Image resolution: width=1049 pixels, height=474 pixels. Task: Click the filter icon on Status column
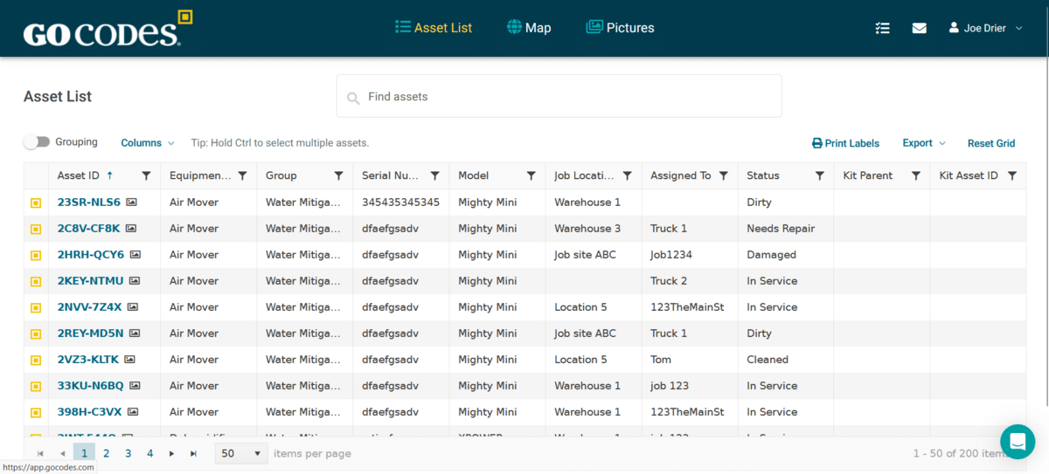(820, 175)
